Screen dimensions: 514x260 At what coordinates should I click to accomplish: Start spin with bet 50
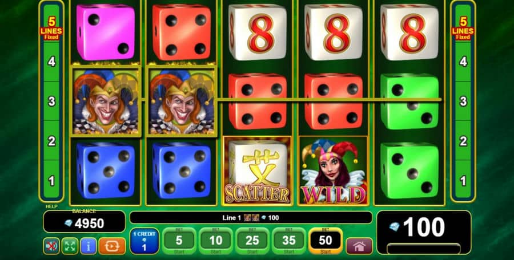tap(326, 241)
